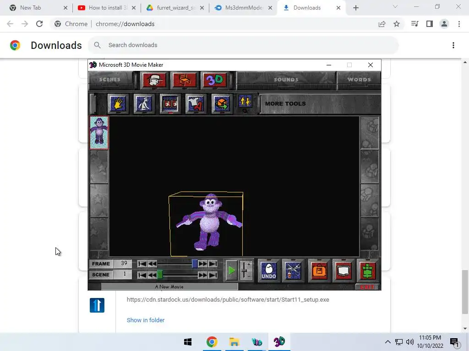Jump to last scene button
The image size is (469, 351).
point(213,275)
